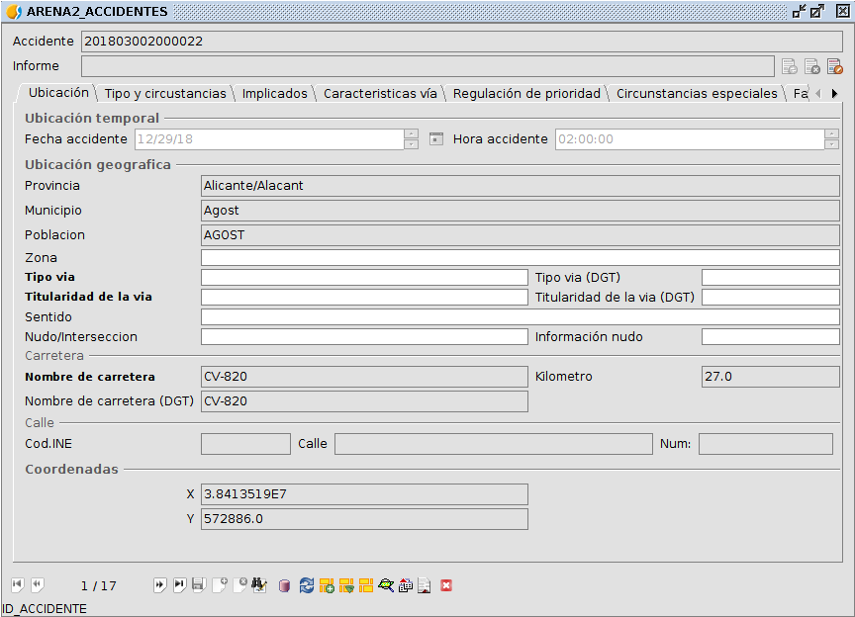Click the blue refresh arrows icon
The image size is (855, 617).
[x=307, y=585]
